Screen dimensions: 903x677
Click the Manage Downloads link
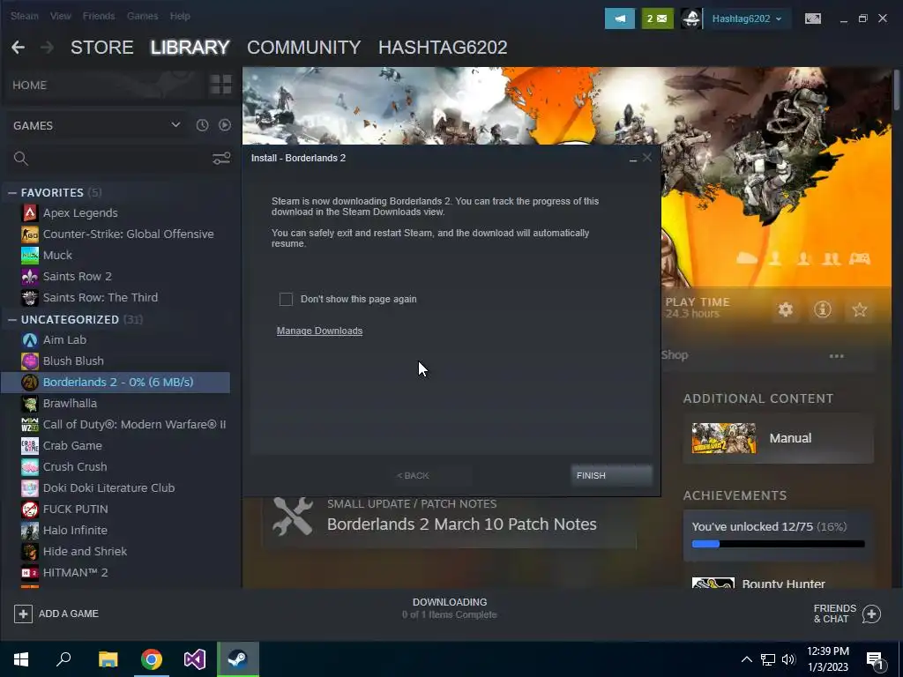(x=319, y=331)
